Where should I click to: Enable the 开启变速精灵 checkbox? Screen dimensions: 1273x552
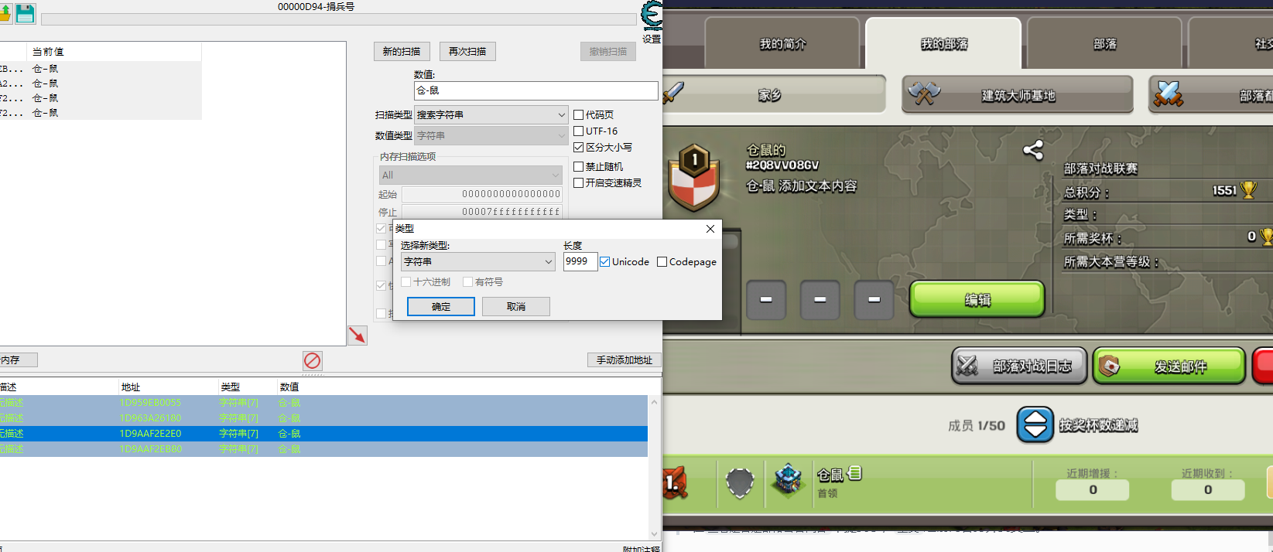click(x=578, y=182)
